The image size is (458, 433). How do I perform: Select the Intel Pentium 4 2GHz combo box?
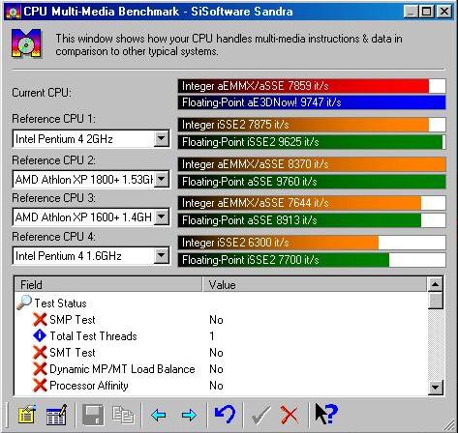coord(91,139)
